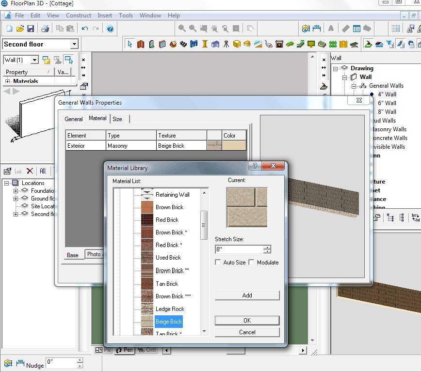Click the Add button in Material Library

(247, 295)
